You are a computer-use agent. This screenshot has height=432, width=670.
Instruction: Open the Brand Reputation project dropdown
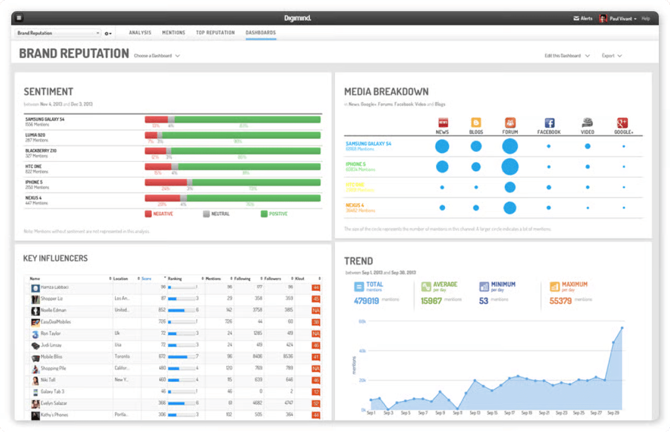tap(57, 33)
